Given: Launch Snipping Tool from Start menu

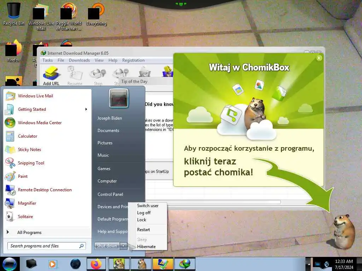Looking at the screenshot, I should (x=48, y=163).
